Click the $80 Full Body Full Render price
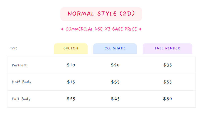The height and width of the screenshot is (114, 203). (x=168, y=99)
